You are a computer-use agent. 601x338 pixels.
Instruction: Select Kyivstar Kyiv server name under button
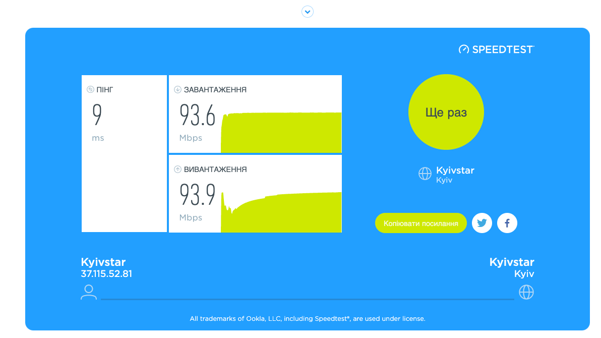(455, 175)
